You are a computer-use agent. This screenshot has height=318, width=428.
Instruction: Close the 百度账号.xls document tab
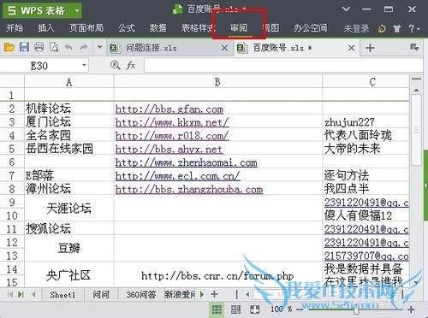pos(352,48)
